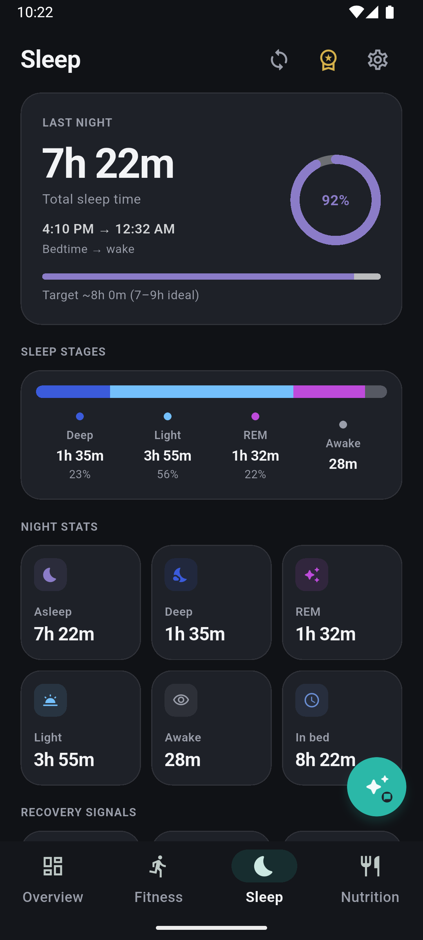Screen dimensions: 423x940
Task: Tap the Awake eye icon card
Action: (x=211, y=728)
